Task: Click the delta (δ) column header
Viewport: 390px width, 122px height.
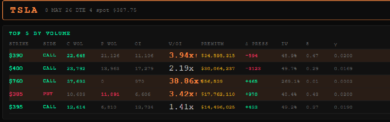Action: (x=308, y=44)
